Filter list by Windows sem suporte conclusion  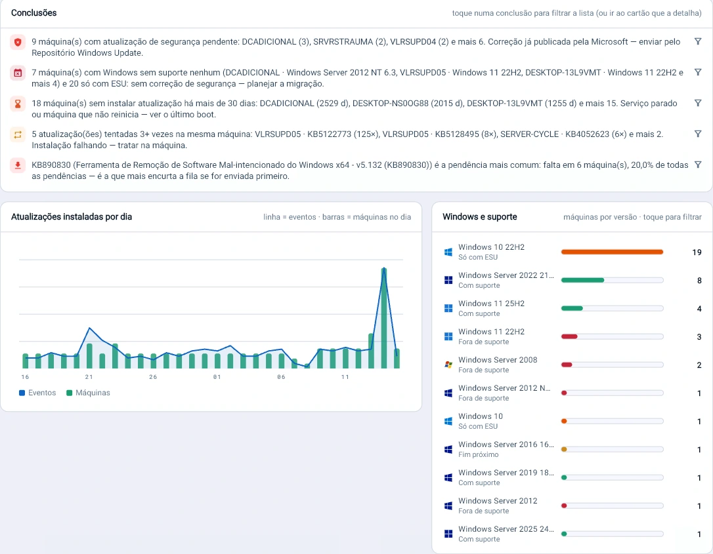[698, 72]
